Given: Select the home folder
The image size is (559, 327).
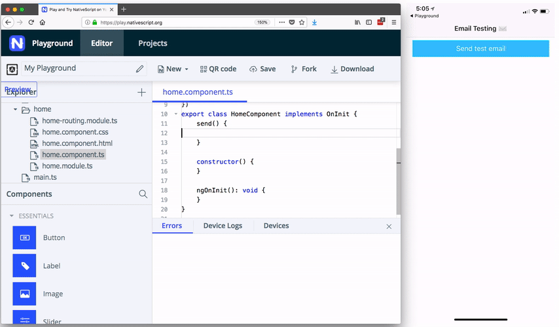Looking at the screenshot, I should click(42, 109).
